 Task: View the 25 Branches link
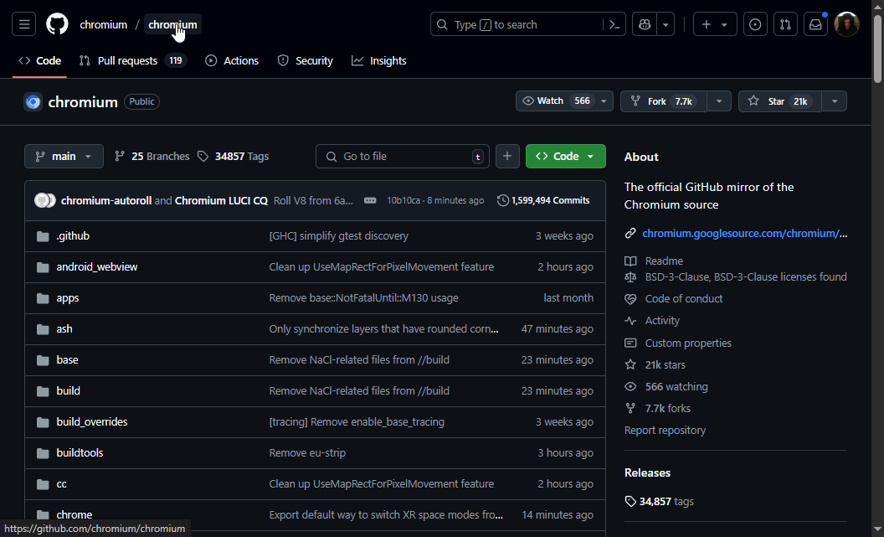point(152,157)
